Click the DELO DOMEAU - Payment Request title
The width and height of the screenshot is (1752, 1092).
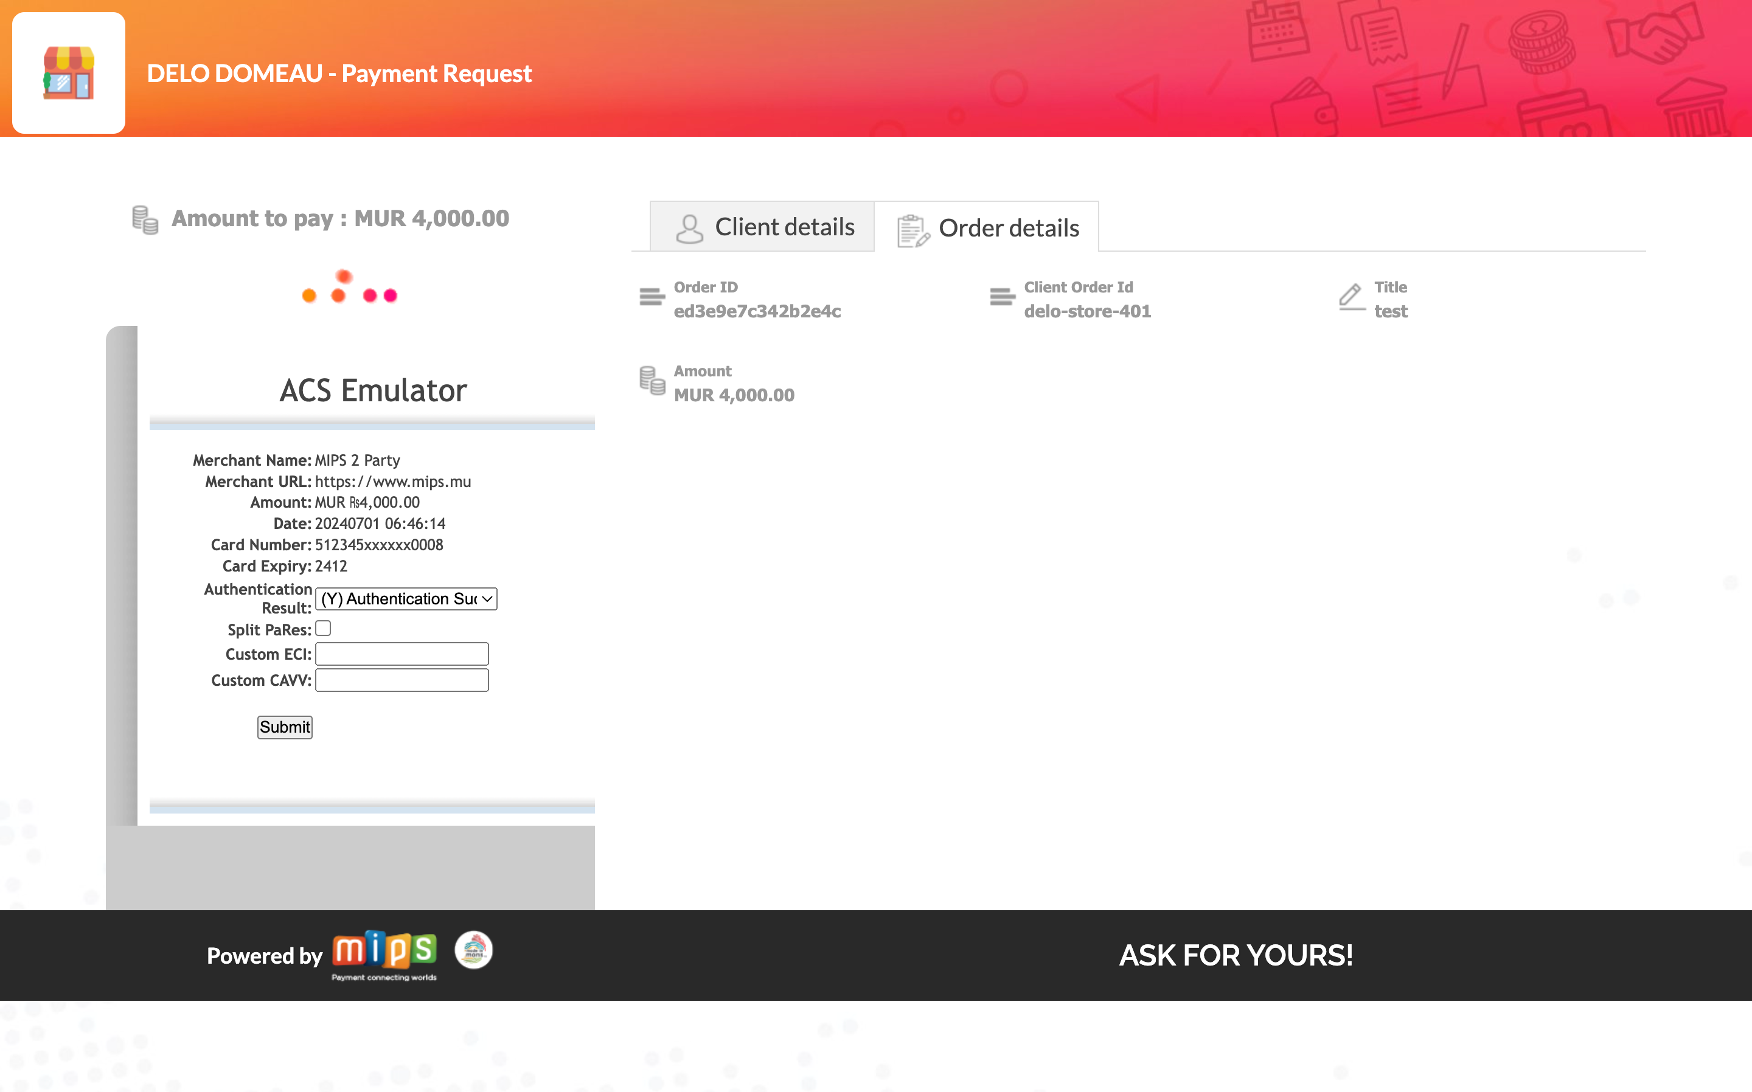pos(339,74)
